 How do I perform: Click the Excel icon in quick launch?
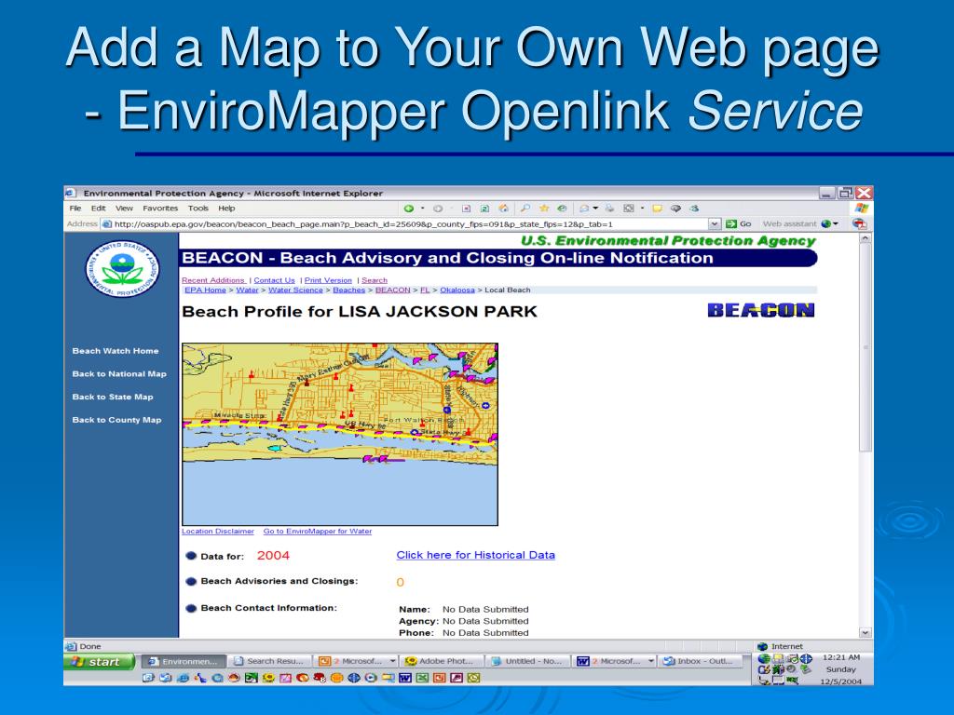pyautogui.click(x=422, y=678)
